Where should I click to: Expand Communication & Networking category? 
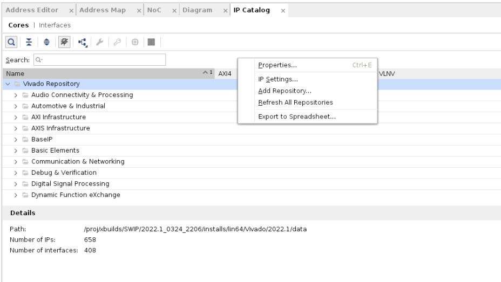point(16,162)
